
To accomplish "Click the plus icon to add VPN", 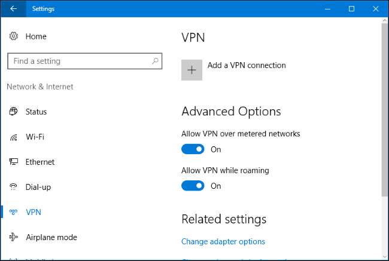I will [x=192, y=70].
